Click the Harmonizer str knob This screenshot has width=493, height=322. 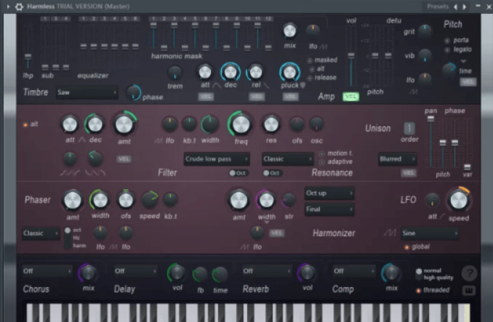point(289,200)
